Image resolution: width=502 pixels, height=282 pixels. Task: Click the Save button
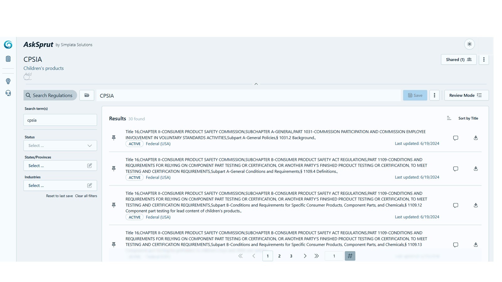tap(415, 95)
